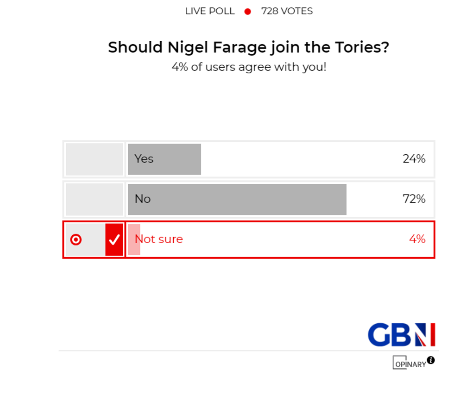Click the white checkmark on Not sure
Viewport: 454px width, 402px height.
tap(114, 239)
